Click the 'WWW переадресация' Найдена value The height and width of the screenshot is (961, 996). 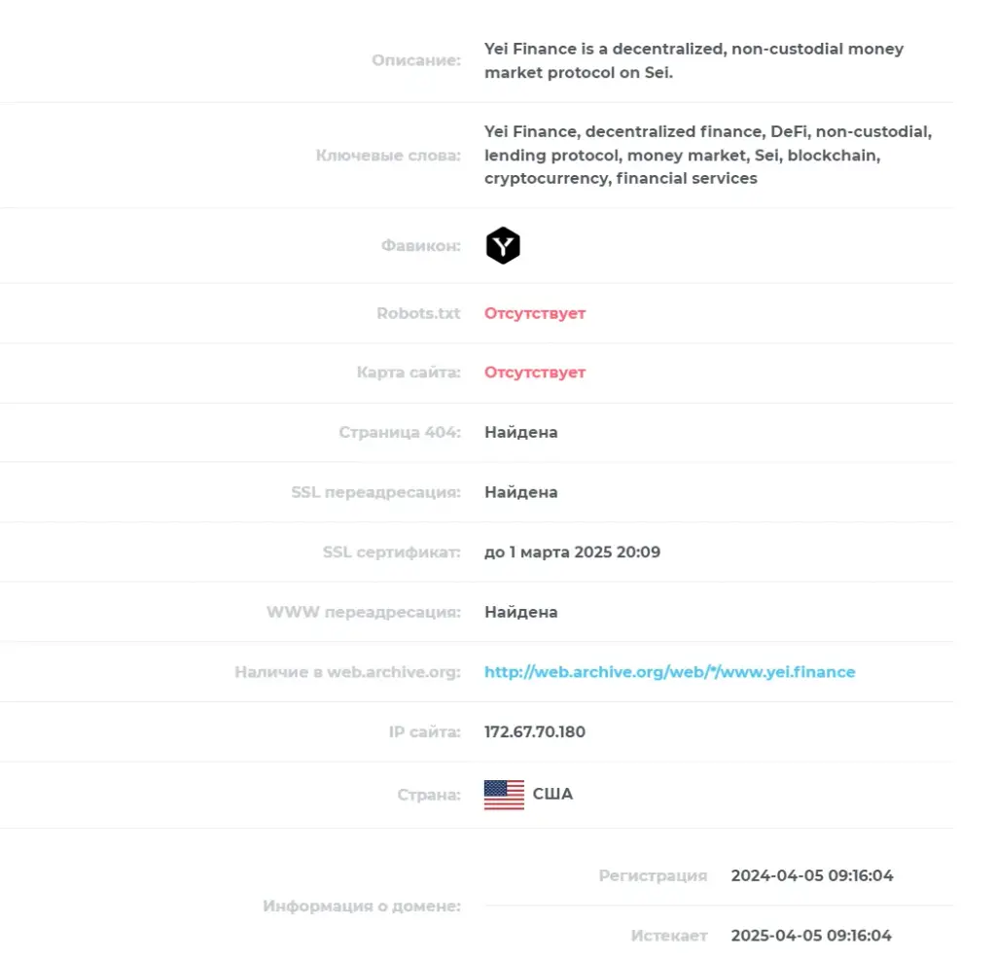click(521, 612)
